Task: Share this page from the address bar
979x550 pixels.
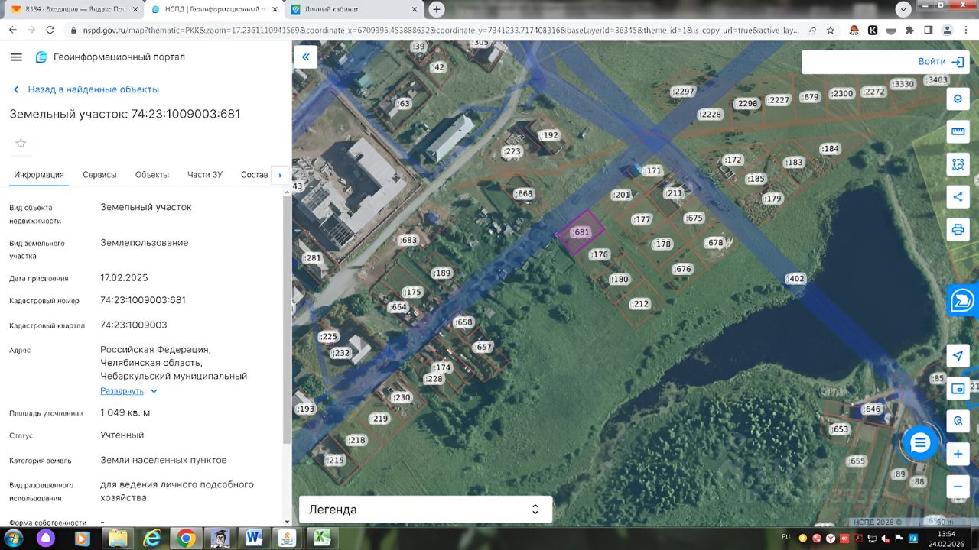Action: (x=811, y=31)
